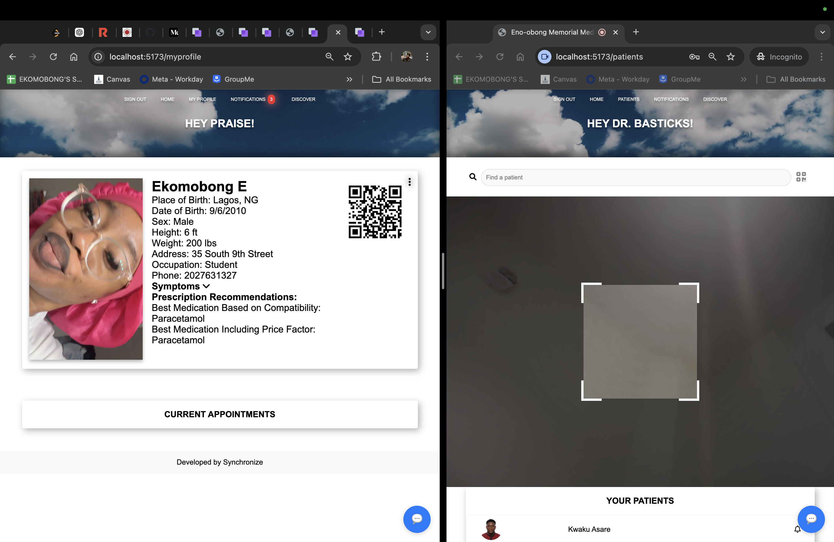The height and width of the screenshot is (542, 834).
Task: Reload the myprofile page
Action: click(x=53, y=57)
